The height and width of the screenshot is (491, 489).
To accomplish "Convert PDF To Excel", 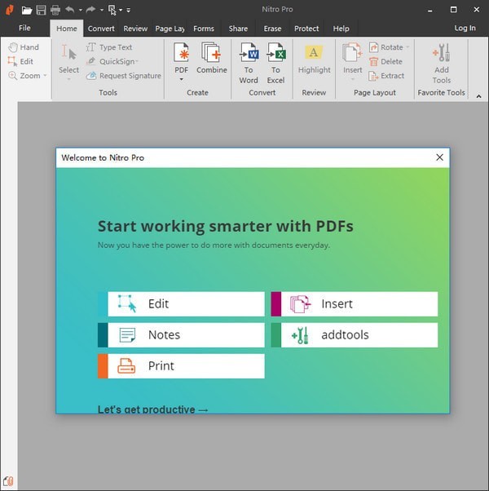I will [276, 62].
